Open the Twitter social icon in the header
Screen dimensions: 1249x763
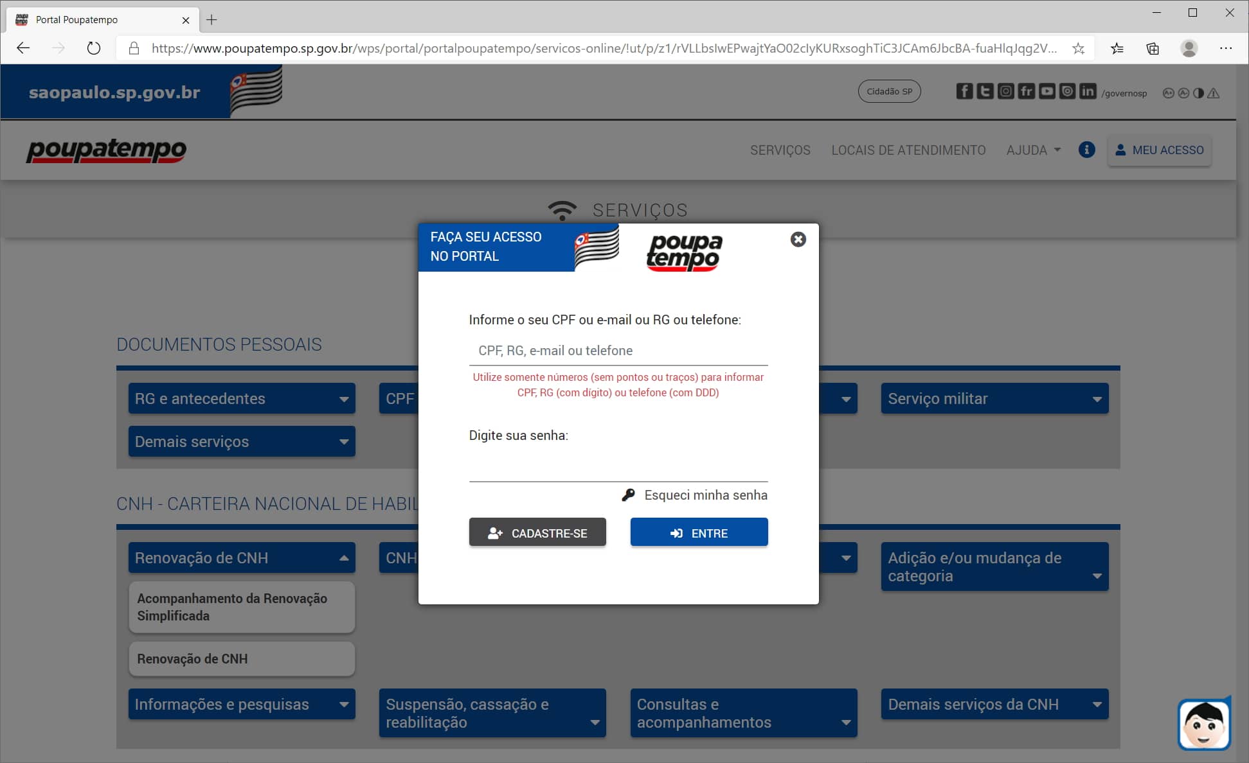click(x=985, y=91)
